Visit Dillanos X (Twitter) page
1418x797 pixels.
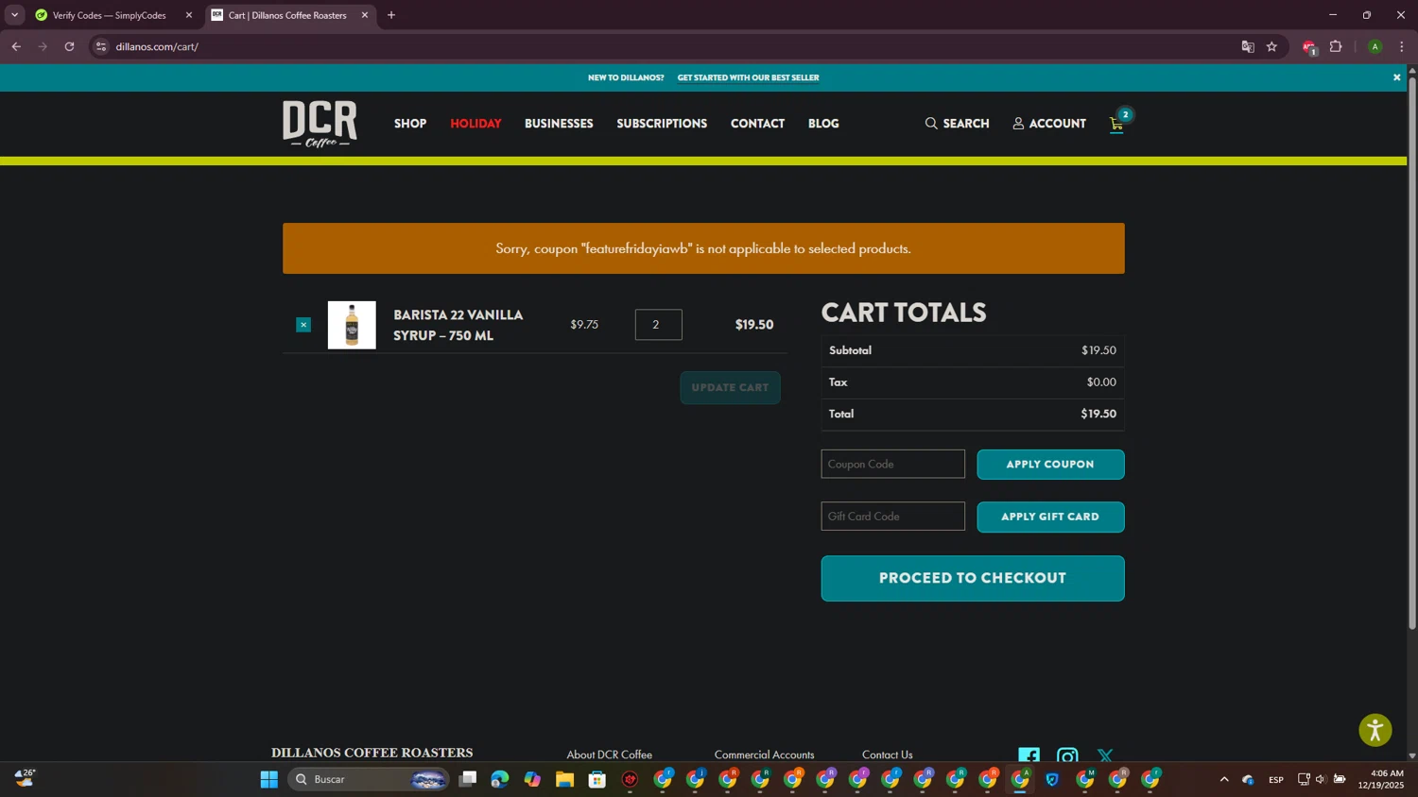[1105, 755]
